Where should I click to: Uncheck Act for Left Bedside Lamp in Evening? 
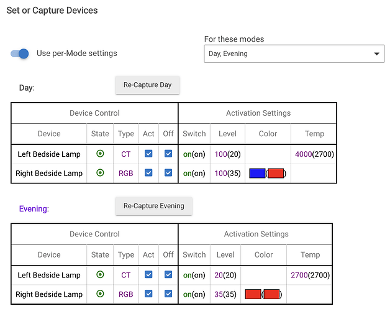click(148, 275)
